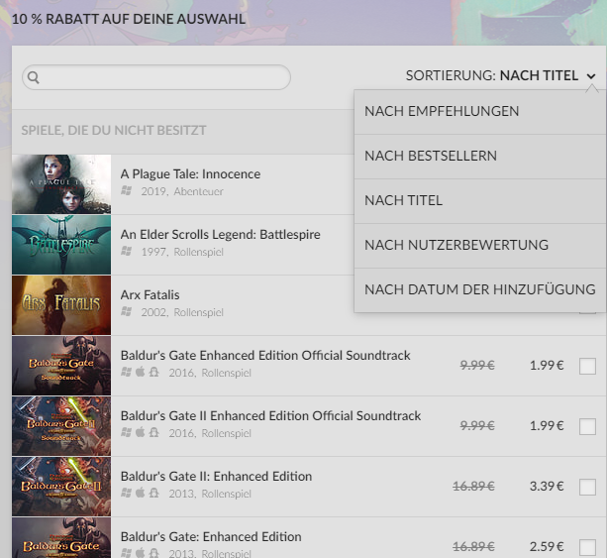Open An Elder Scrolls Legend: Battlespire title
Image resolution: width=607 pixels, height=558 pixels.
pyautogui.click(x=220, y=235)
